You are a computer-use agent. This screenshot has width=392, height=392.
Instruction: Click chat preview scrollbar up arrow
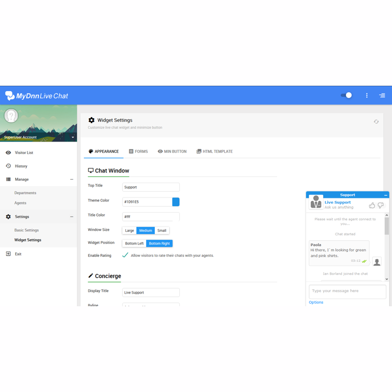(387, 215)
